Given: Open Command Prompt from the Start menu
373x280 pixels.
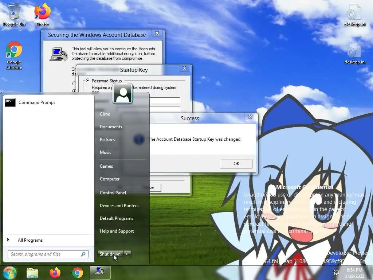Looking at the screenshot, I should [x=48, y=102].
